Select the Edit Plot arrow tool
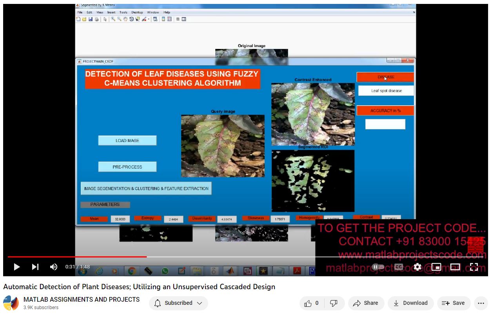 (105, 19)
